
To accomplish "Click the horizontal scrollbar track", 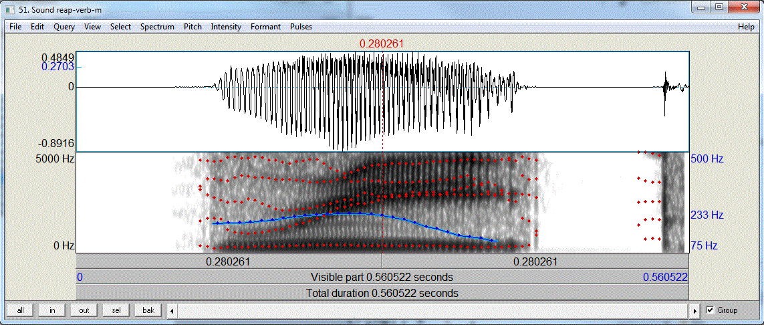I will [x=434, y=310].
